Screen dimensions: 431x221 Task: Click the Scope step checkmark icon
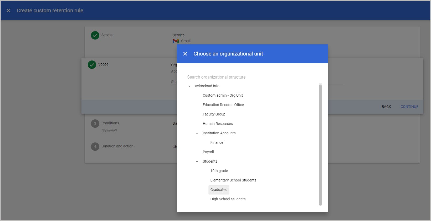click(x=92, y=65)
